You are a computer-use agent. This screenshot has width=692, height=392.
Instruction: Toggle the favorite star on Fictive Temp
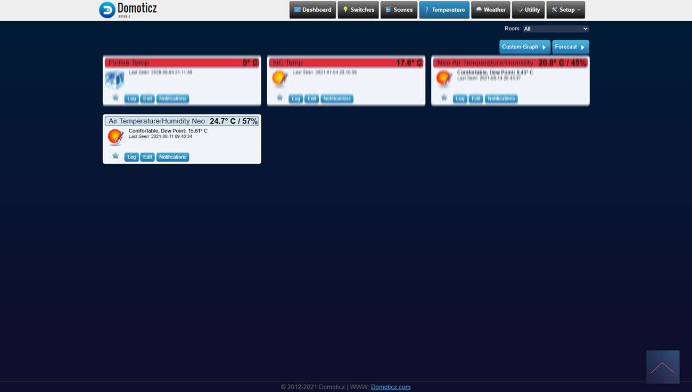click(x=116, y=98)
